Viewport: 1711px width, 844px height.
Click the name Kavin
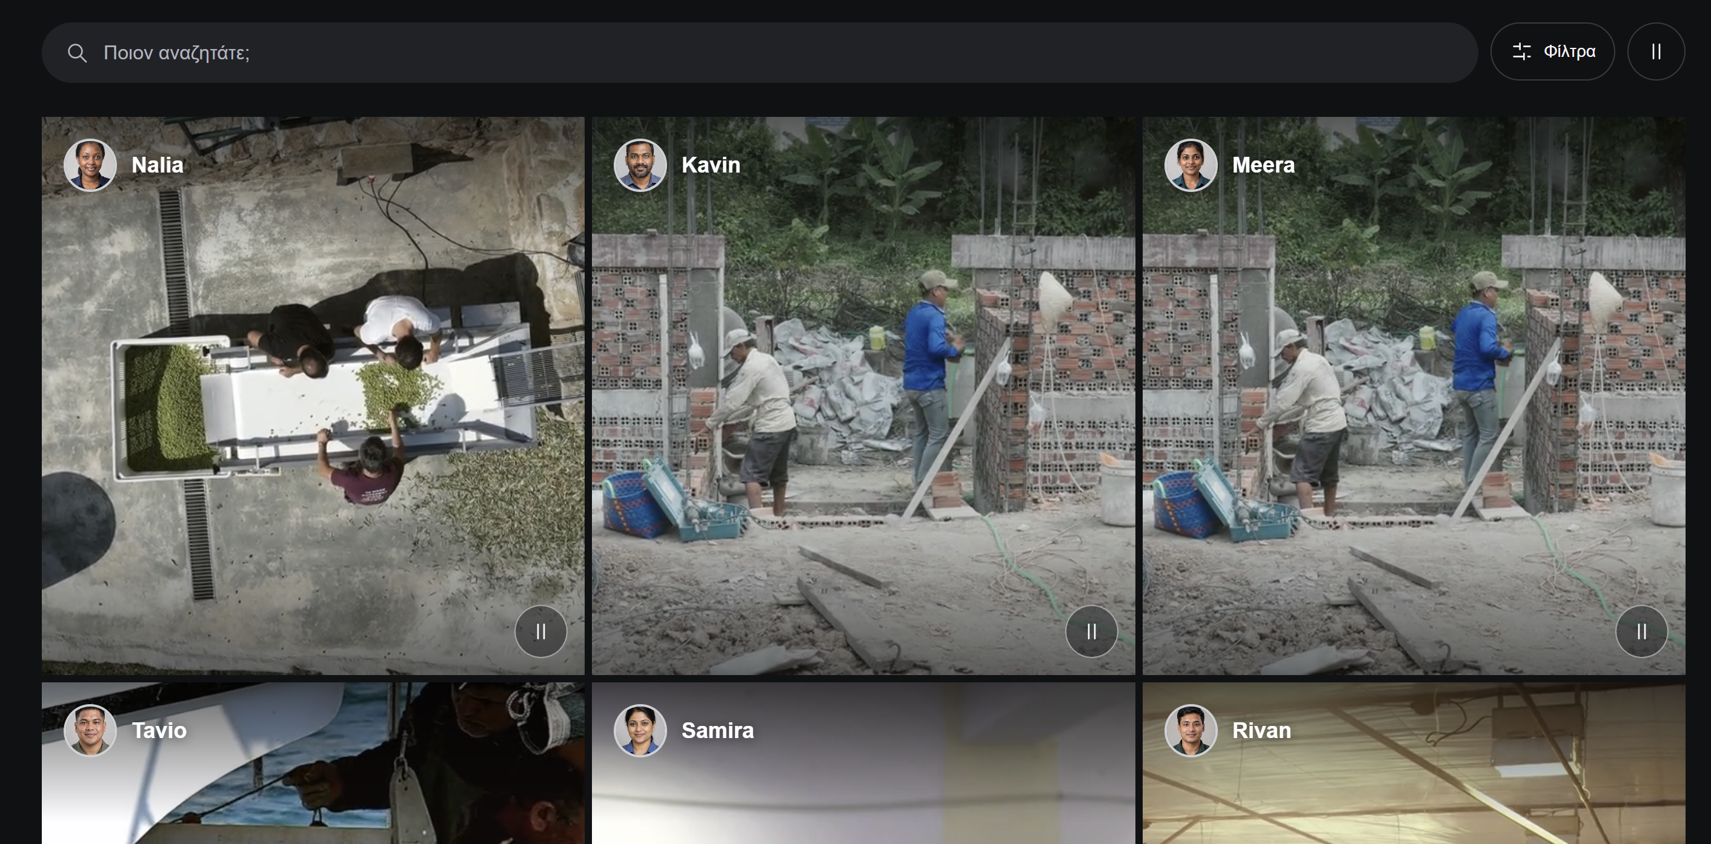click(711, 165)
